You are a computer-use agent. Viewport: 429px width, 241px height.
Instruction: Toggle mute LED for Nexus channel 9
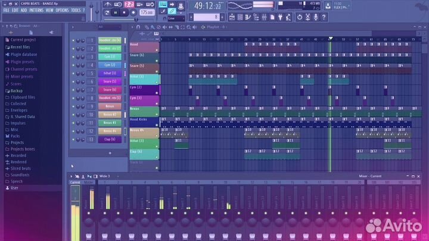point(73,107)
